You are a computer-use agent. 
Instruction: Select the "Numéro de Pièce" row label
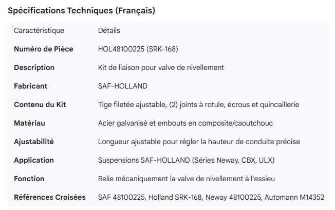[x=43, y=49]
